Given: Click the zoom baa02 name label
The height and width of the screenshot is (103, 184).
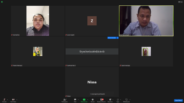Looking at the screenshot, I should coord(71,35).
